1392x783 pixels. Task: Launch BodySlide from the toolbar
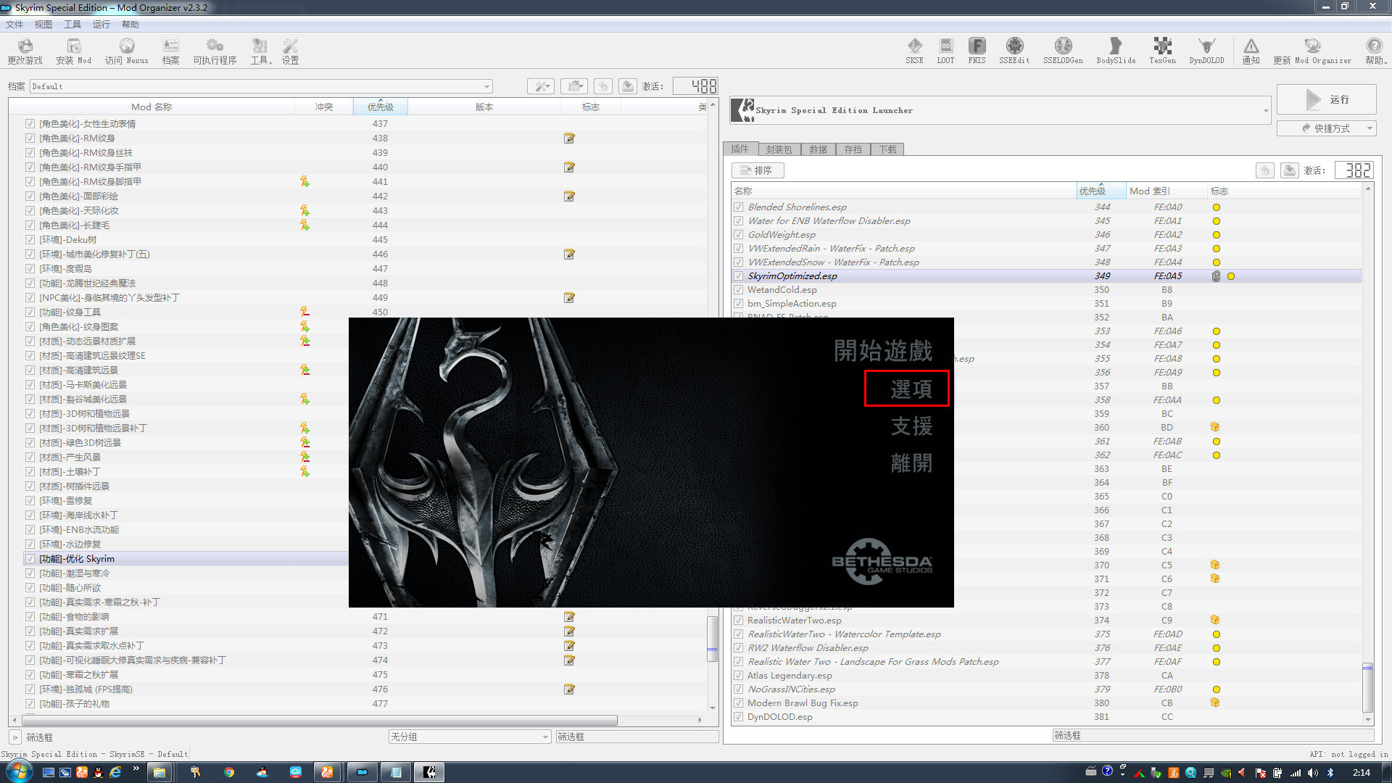click(1115, 50)
